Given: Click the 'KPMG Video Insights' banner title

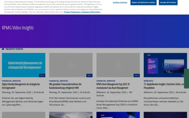Looking at the screenshot, I should click(18, 28).
